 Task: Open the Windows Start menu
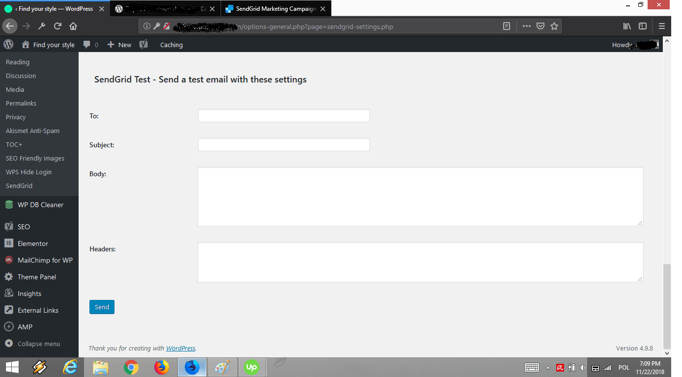[x=12, y=367]
